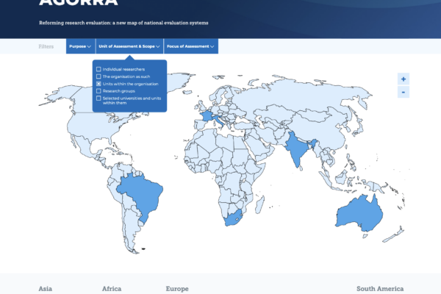This screenshot has width=441, height=294.
Task: Enable The organisation as such option
Action: [x=98, y=76]
